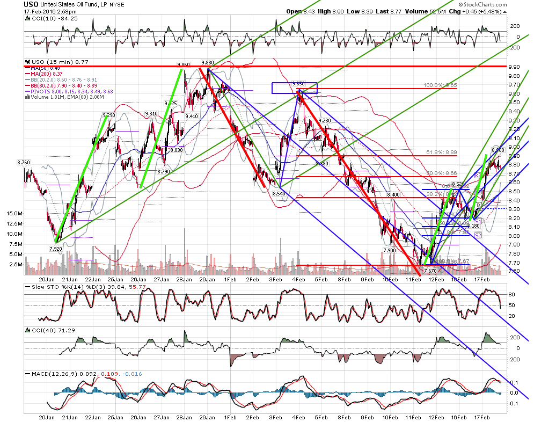Click the "CCI(40) 71.29" indicator label
Viewport: 534px width, 422px height.
53,330
